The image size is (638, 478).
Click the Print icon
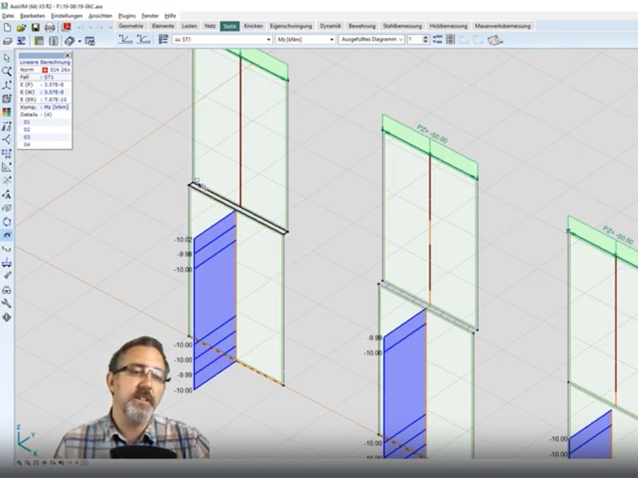(49, 27)
